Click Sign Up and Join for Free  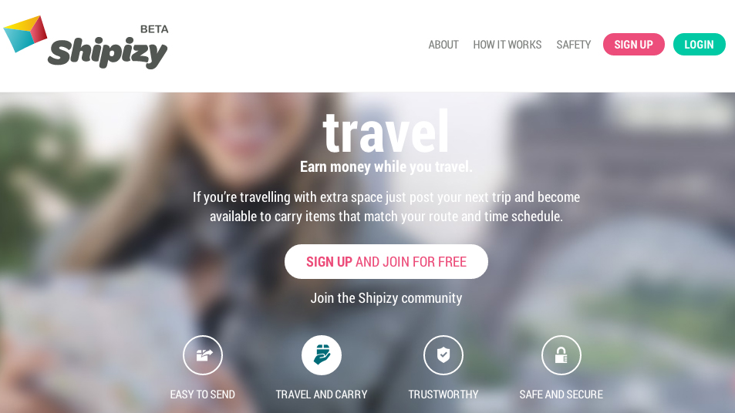point(386,261)
